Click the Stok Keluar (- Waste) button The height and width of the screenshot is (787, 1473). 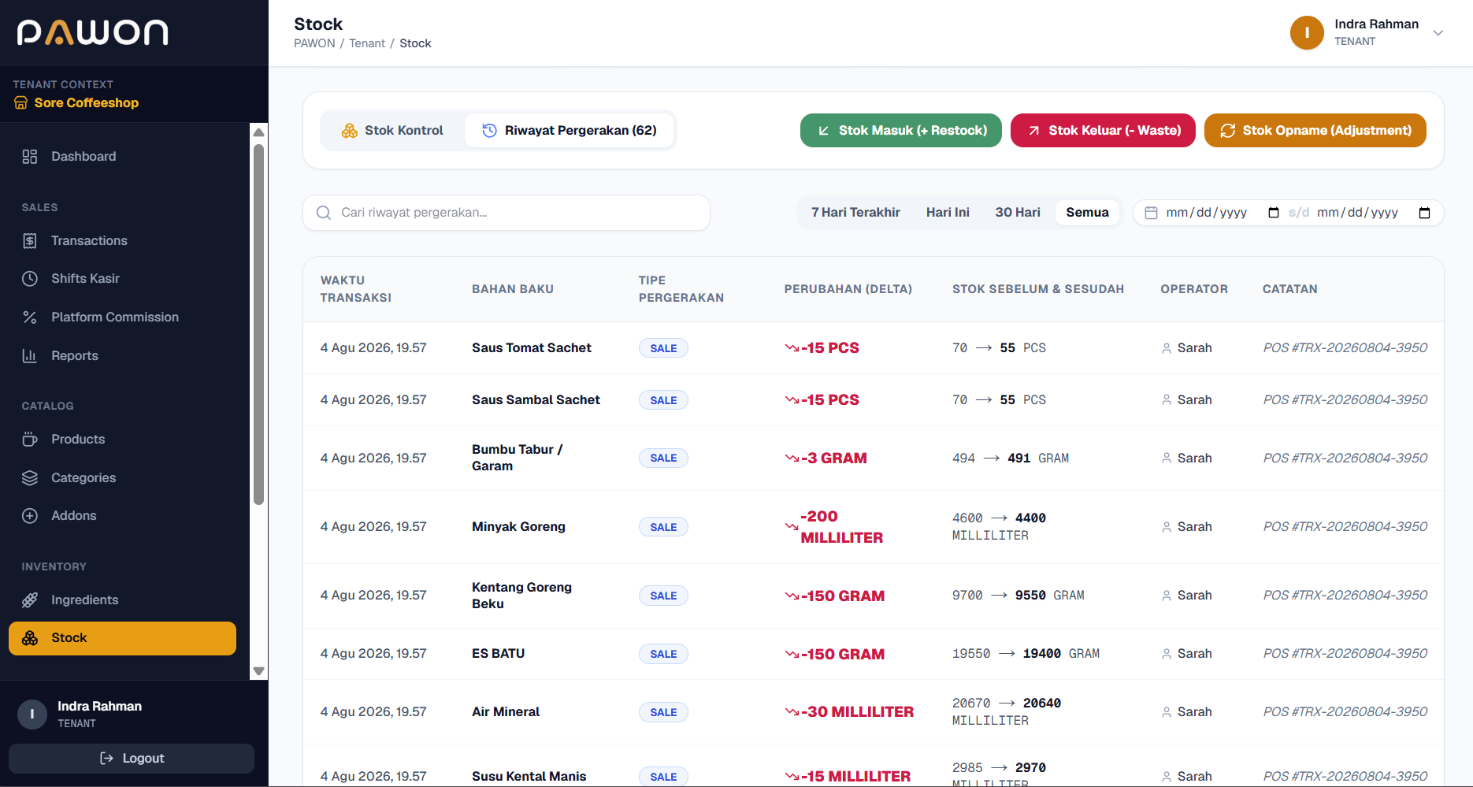1103,131
